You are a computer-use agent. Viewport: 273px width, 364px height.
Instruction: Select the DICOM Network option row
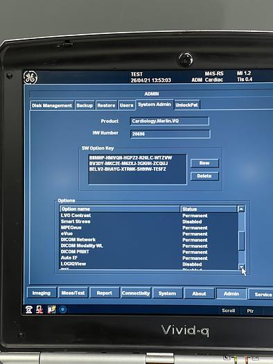(x=148, y=240)
